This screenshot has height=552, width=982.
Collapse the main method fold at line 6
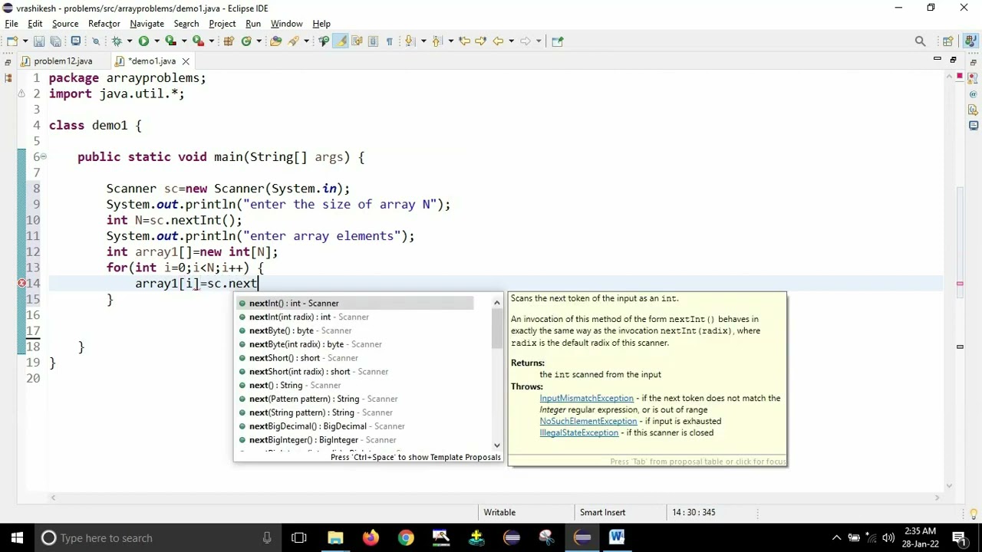[x=43, y=156]
